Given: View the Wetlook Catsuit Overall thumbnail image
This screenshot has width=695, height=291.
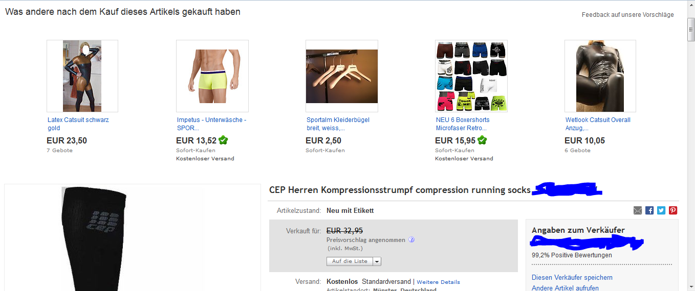Looking at the screenshot, I should point(600,76).
